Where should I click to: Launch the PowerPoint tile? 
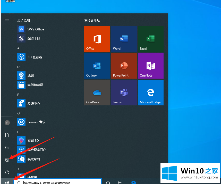click(x=124, y=66)
